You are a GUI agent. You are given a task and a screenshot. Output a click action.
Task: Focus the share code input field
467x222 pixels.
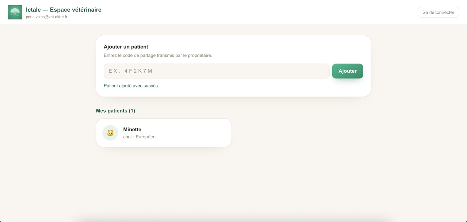pos(216,71)
